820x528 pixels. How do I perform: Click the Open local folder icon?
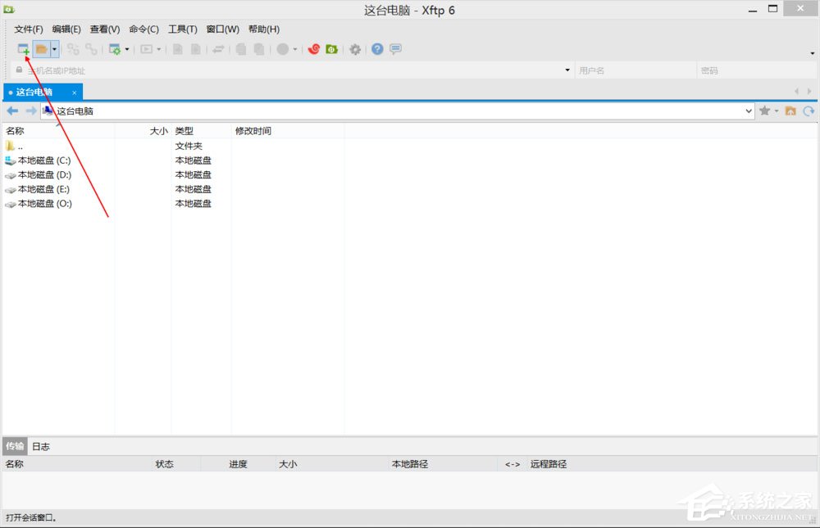[41, 49]
